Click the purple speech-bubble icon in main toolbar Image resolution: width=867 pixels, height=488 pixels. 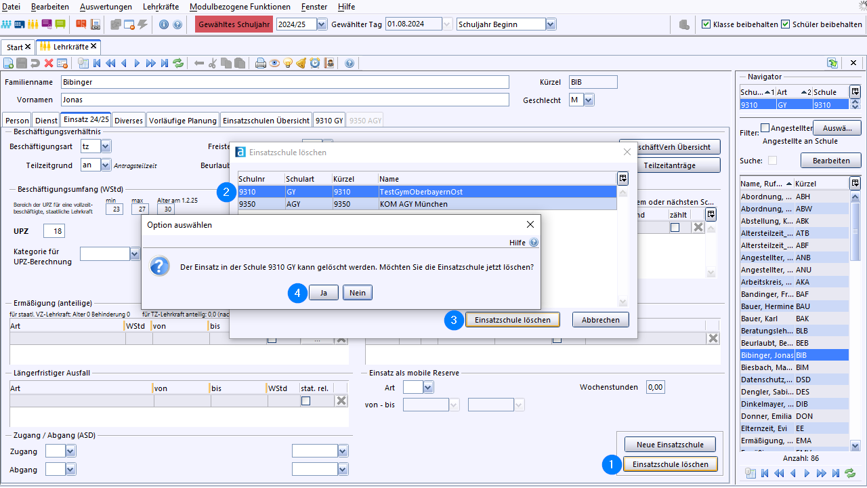point(47,24)
